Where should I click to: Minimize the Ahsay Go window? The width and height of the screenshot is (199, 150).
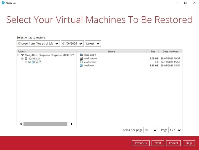tap(176, 3)
